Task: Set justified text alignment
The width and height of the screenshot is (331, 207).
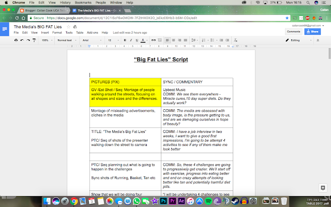Action: pyautogui.click(x=186, y=40)
